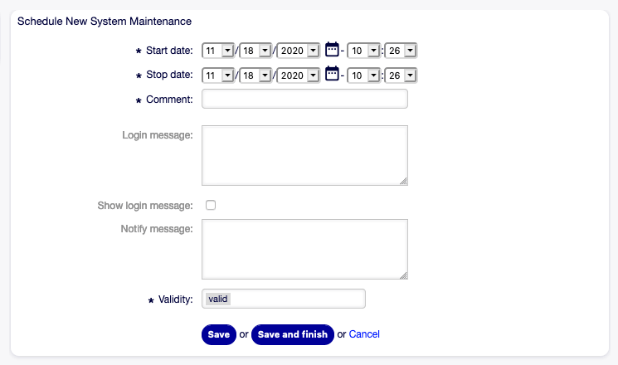Open the Stop date calendar picker icon
Screen dimensions: 618x365
[x=332, y=75]
